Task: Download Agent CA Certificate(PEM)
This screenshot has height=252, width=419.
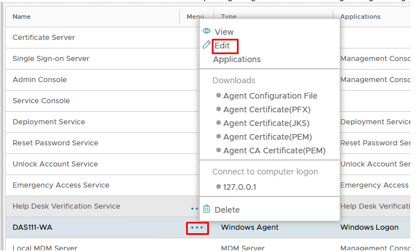Action: coord(274,151)
